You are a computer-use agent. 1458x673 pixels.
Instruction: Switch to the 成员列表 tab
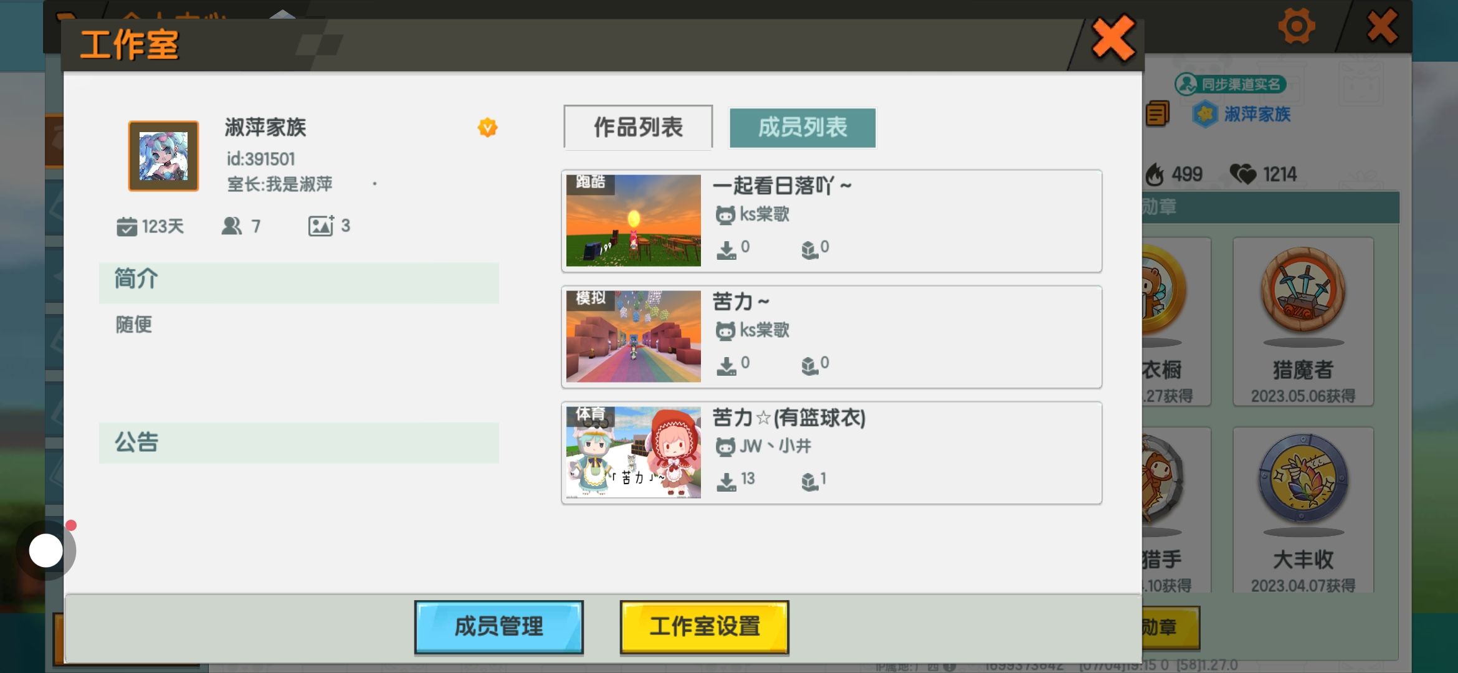tap(803, 127)
